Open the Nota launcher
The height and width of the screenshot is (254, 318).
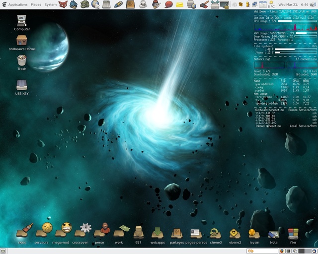pos(273,233)
